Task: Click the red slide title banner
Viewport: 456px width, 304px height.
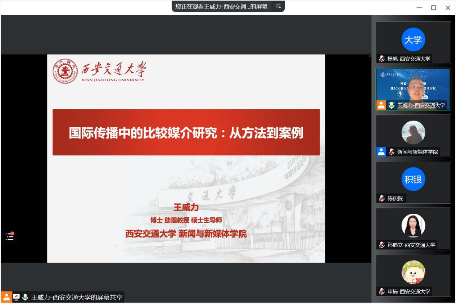Action: click(x=186, y=132)
